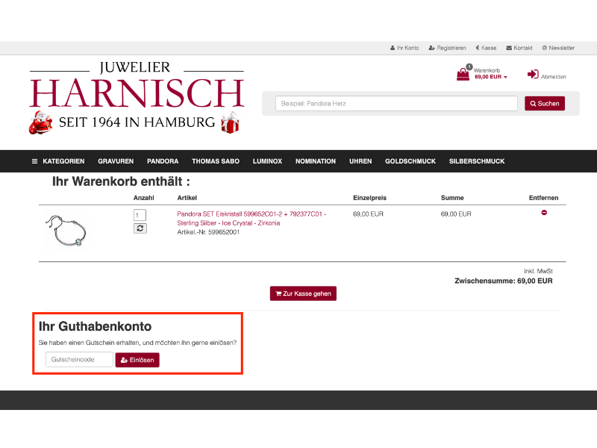
Task: Click the Euro icon beside Kasse
Action: (478, 48)
